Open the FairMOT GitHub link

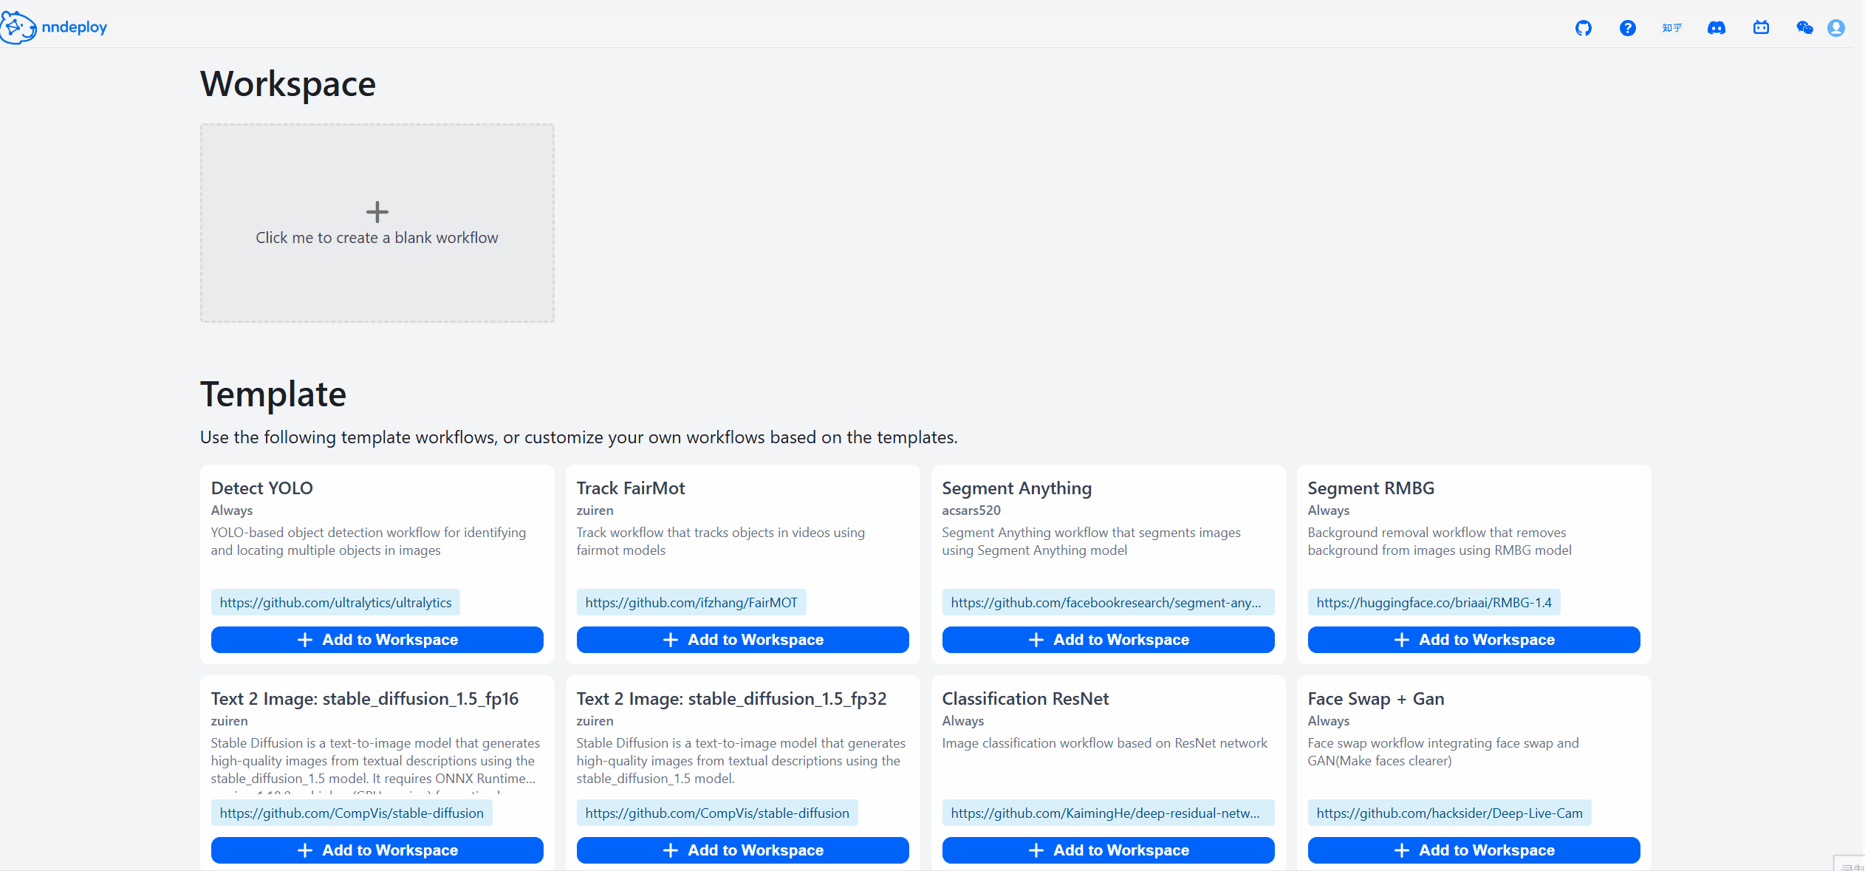click(691, 603)
